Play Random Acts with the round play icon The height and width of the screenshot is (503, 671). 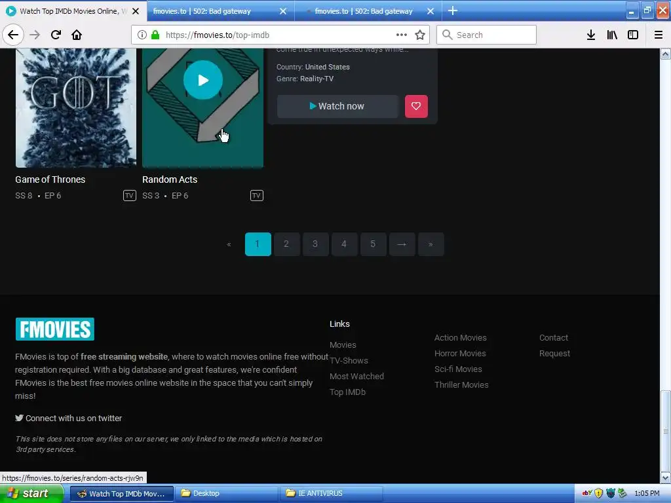coord(203,80)
